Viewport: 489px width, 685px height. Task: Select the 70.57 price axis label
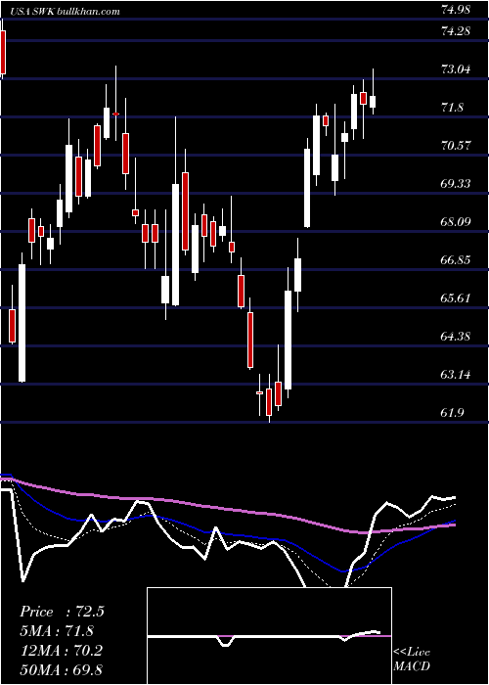(456, 146)
